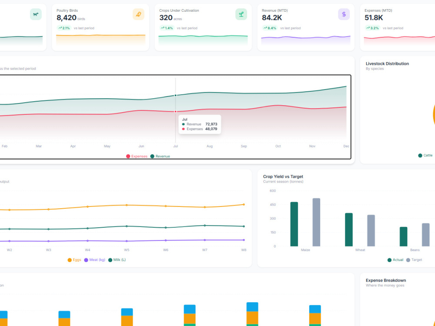The width and height of the screenshot is (435, 326).
Task: Toggle Eggs series in output legend
Action: (74, 260)
